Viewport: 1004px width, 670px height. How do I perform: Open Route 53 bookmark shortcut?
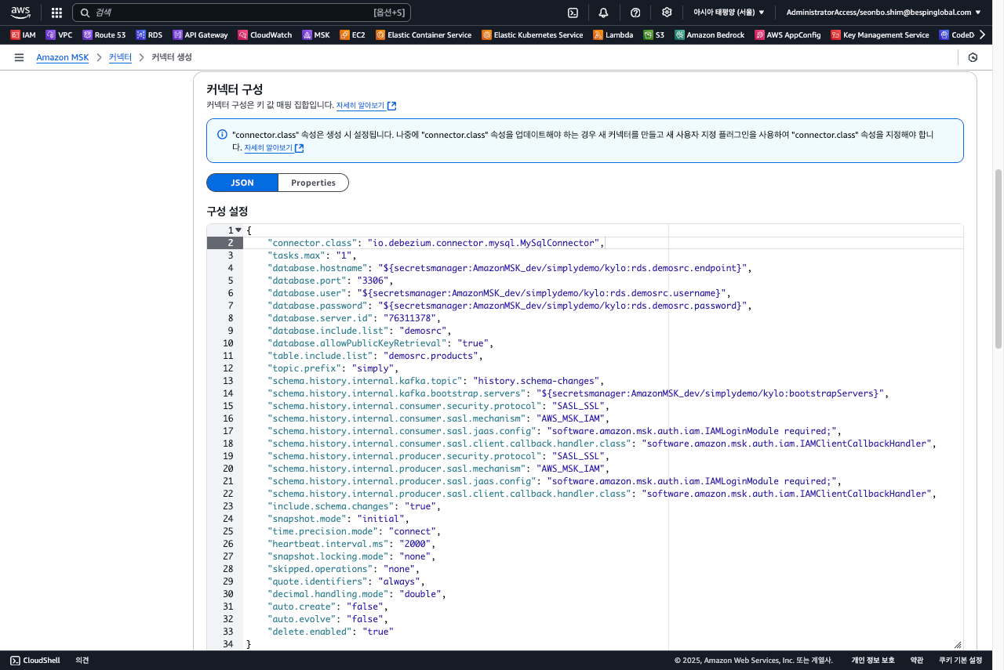pos(104,34)
